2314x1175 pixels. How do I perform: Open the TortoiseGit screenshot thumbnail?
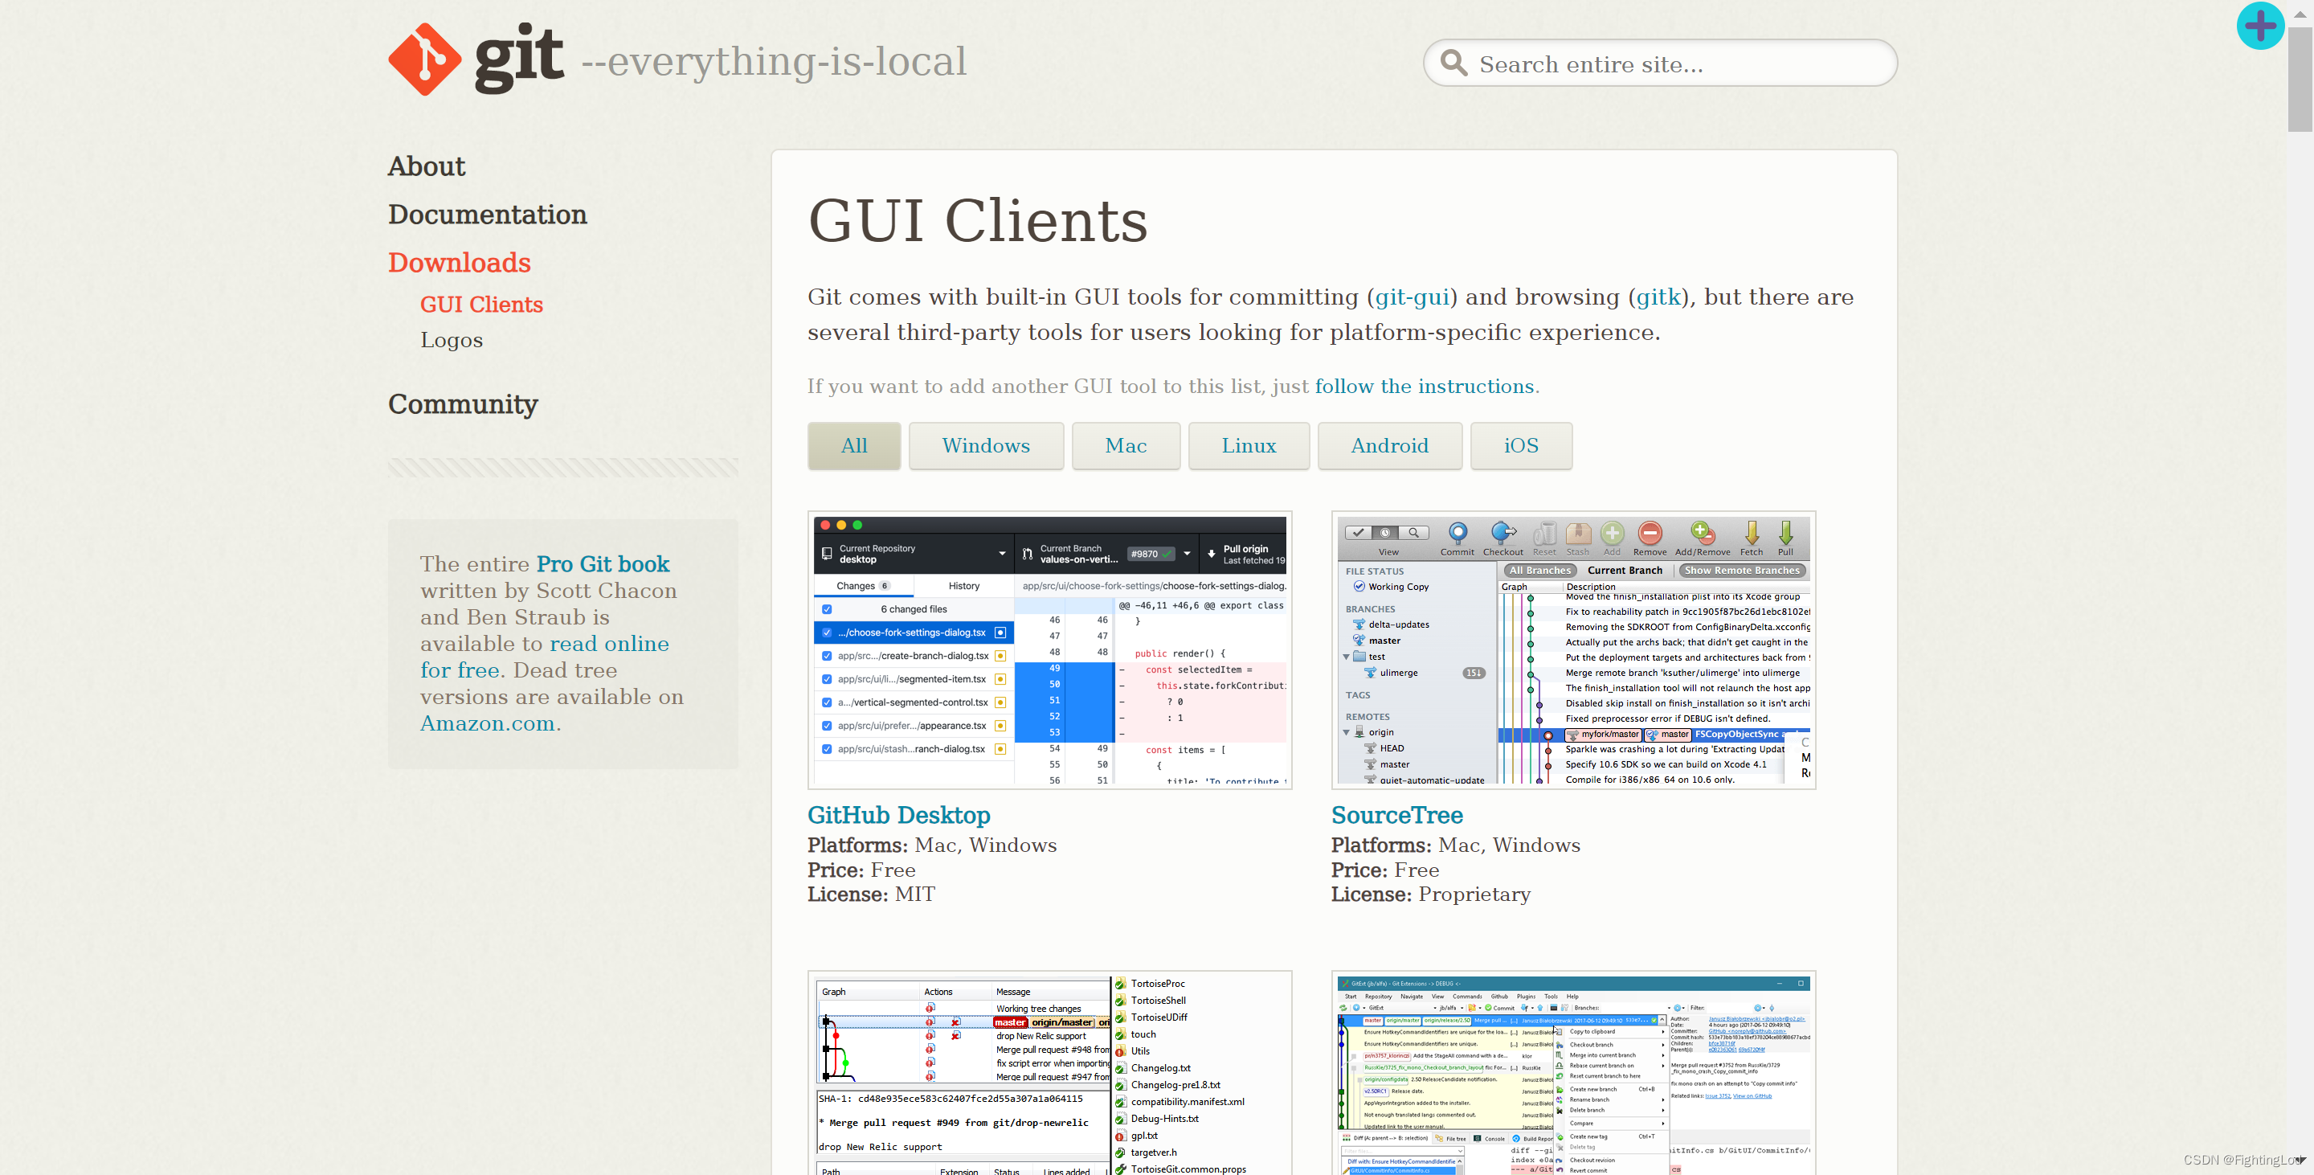[x=1050, y=1073]
